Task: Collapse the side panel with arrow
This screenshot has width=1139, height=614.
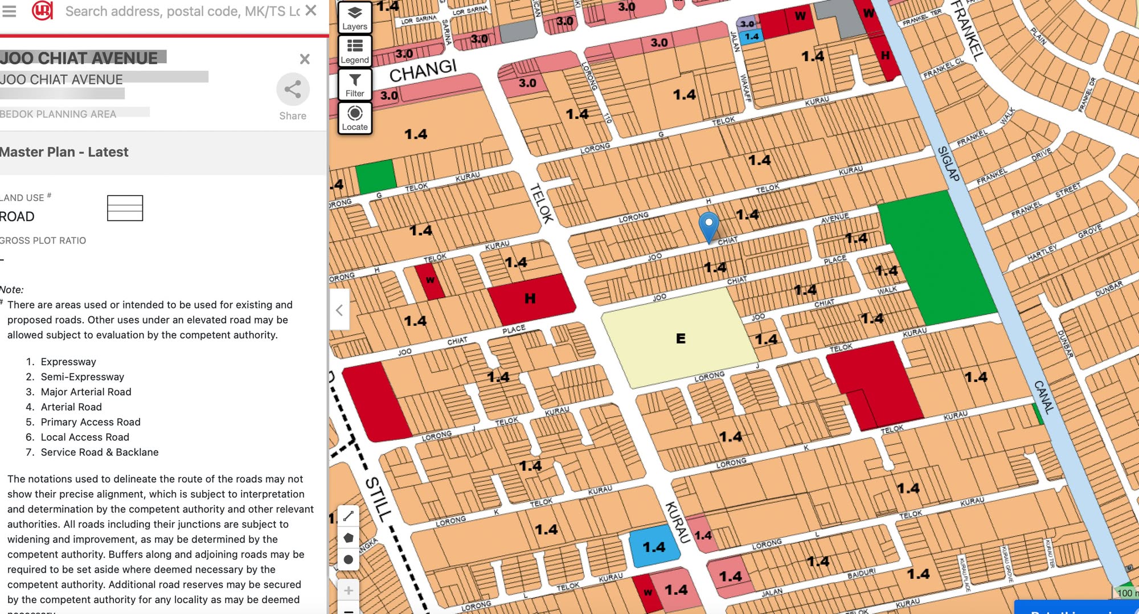Action: (339, 310)
